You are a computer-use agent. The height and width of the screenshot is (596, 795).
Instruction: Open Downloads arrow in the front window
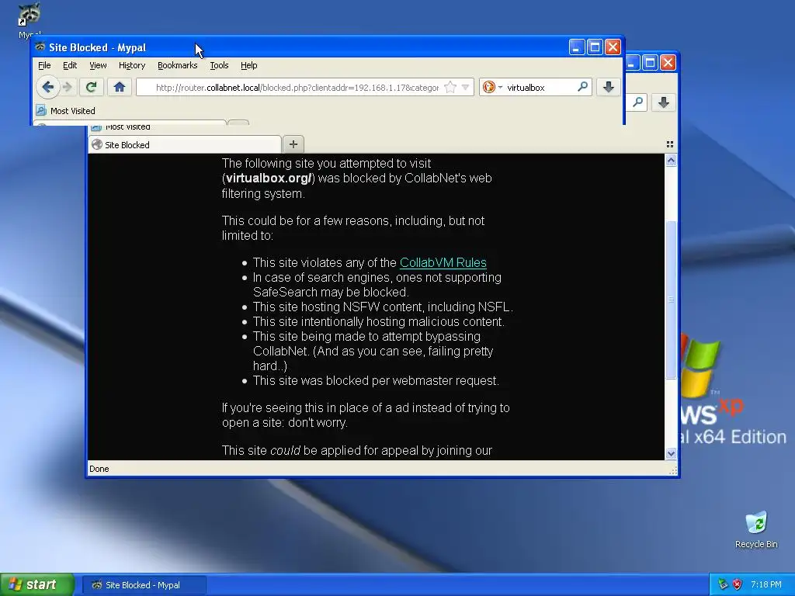pos(609,87)
